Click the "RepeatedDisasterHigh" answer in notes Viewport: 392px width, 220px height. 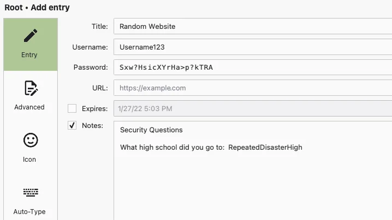[265, 148]
